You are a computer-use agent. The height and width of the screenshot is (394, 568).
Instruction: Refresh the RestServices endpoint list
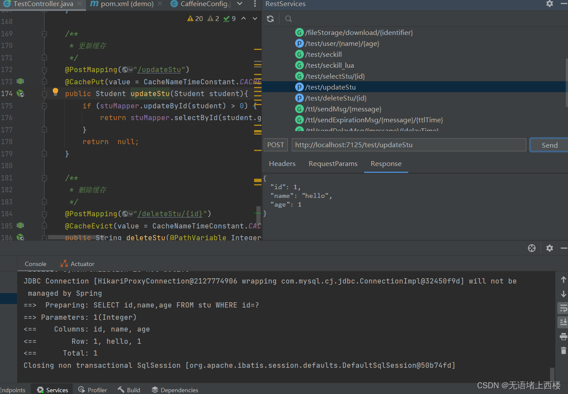pos(270,19)
